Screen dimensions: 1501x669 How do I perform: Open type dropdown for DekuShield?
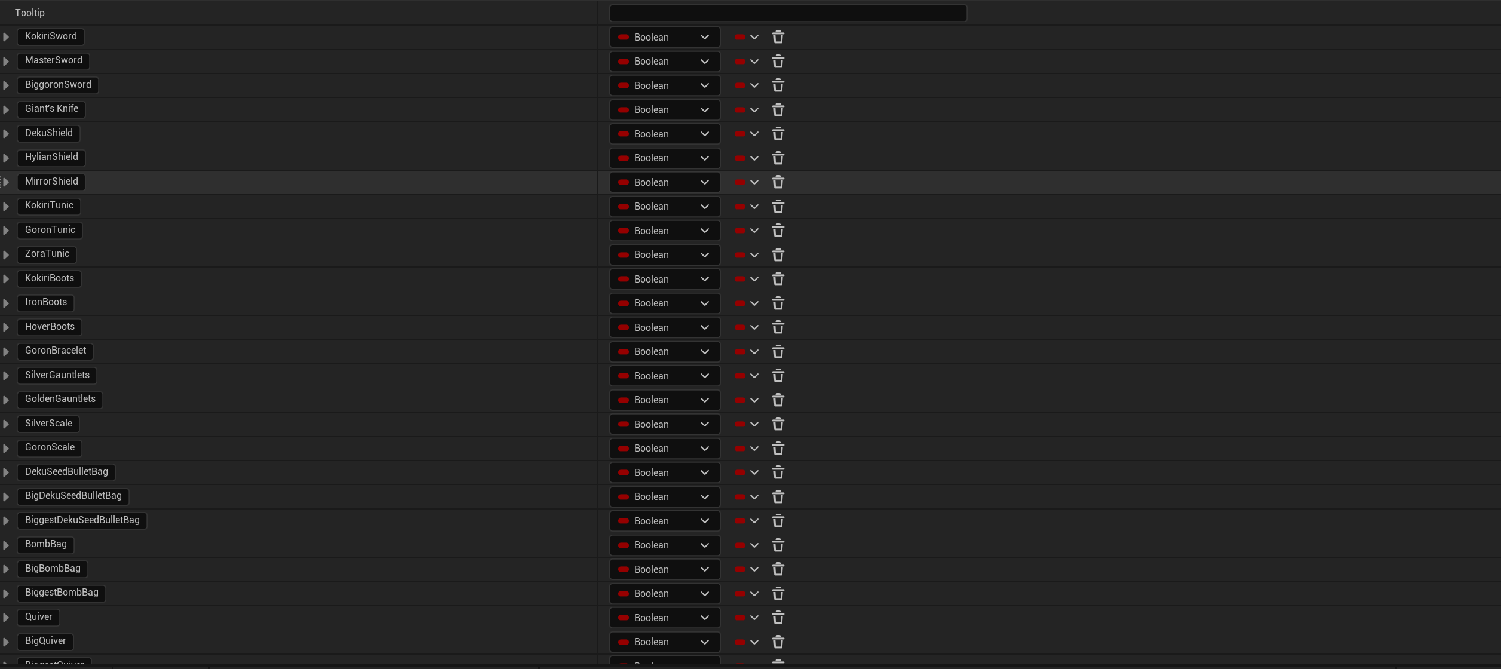[664, 134]
